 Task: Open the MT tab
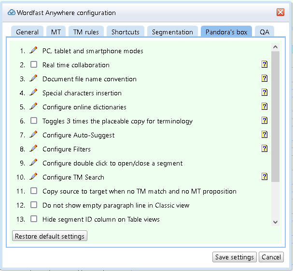(x=56, y=32)
